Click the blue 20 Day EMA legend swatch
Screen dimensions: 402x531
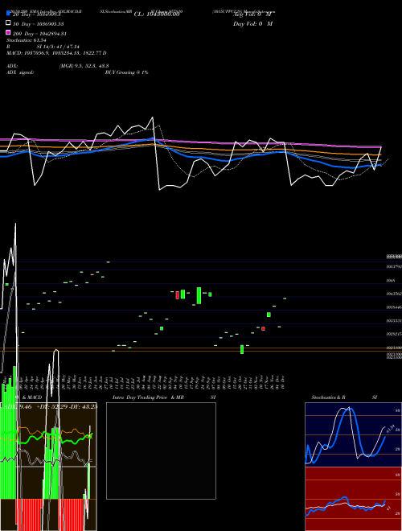click(x=8, y=13)
